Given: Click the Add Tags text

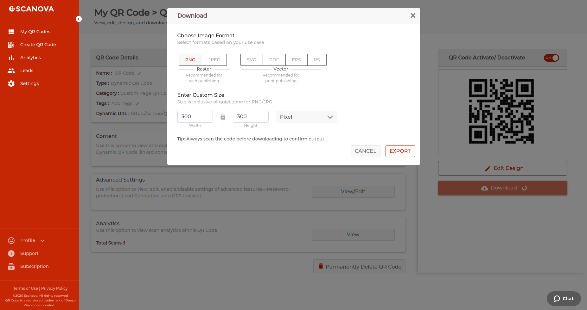Looking at the screenshot, I should pos(122,103).
